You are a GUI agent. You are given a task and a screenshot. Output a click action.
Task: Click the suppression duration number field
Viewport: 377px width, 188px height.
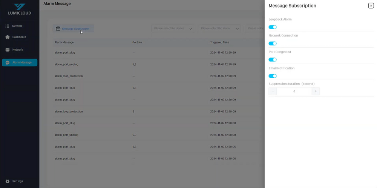click(294, 91)
